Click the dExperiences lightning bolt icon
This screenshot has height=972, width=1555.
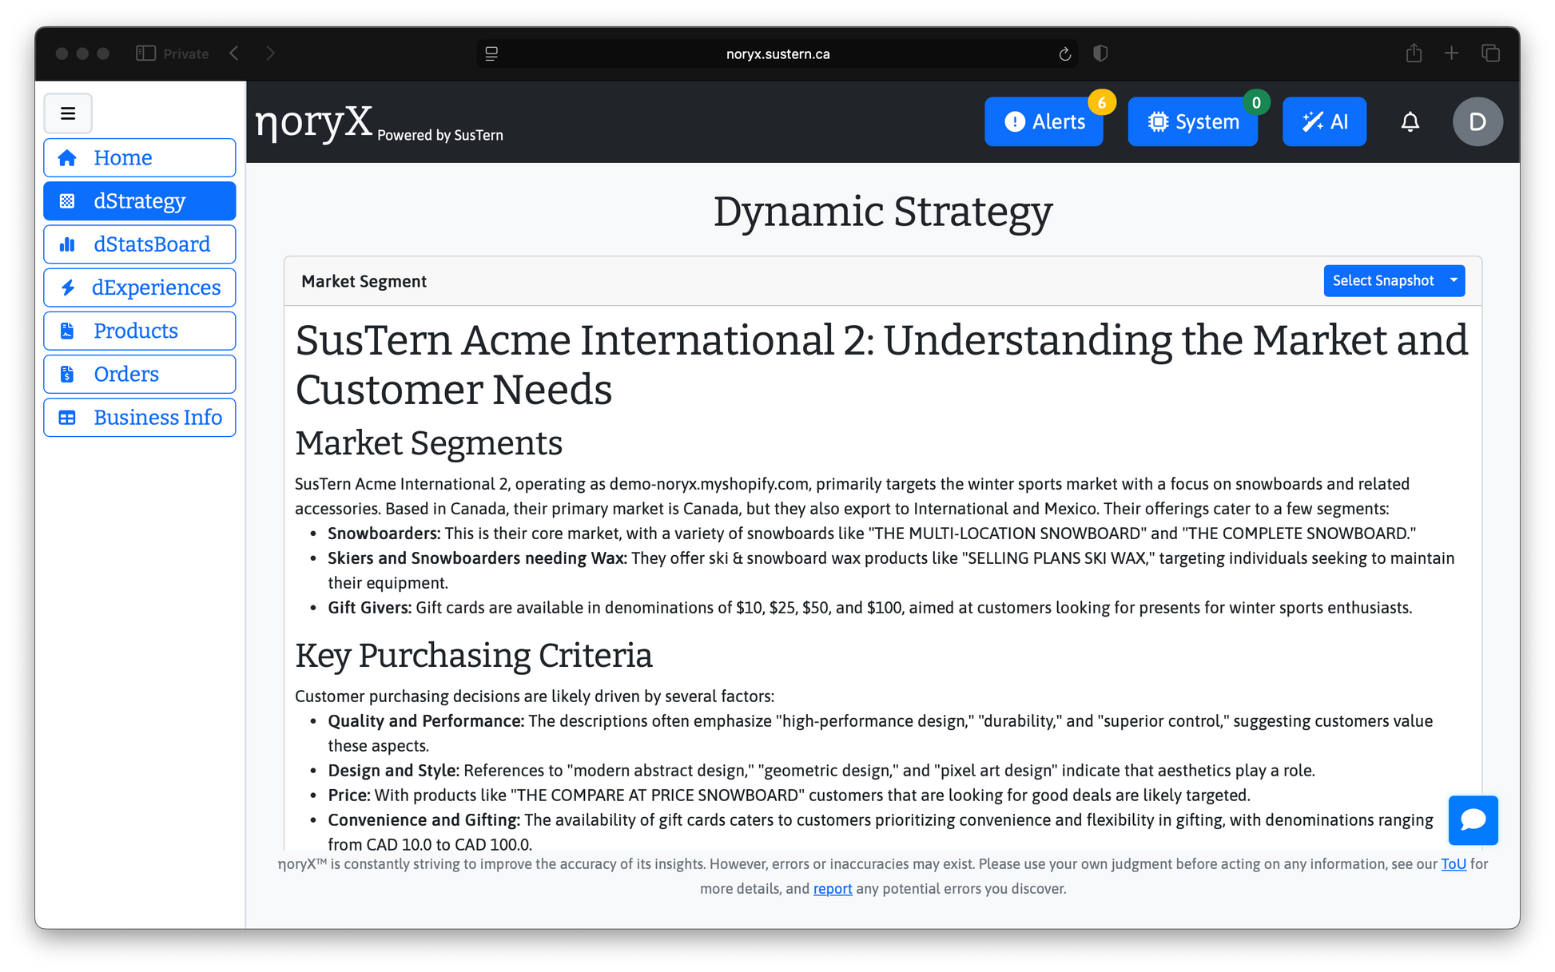tap(68, 288)
